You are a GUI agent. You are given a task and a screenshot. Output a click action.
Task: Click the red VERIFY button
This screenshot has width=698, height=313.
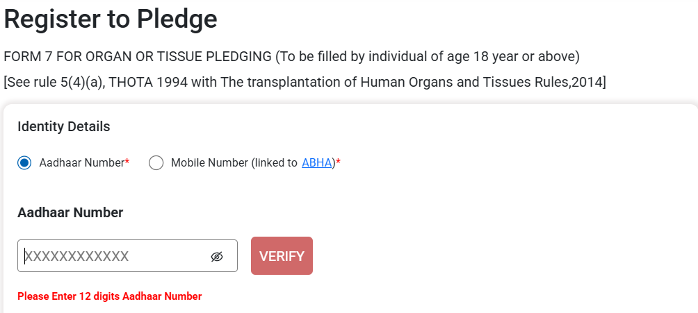coord(282,255)
